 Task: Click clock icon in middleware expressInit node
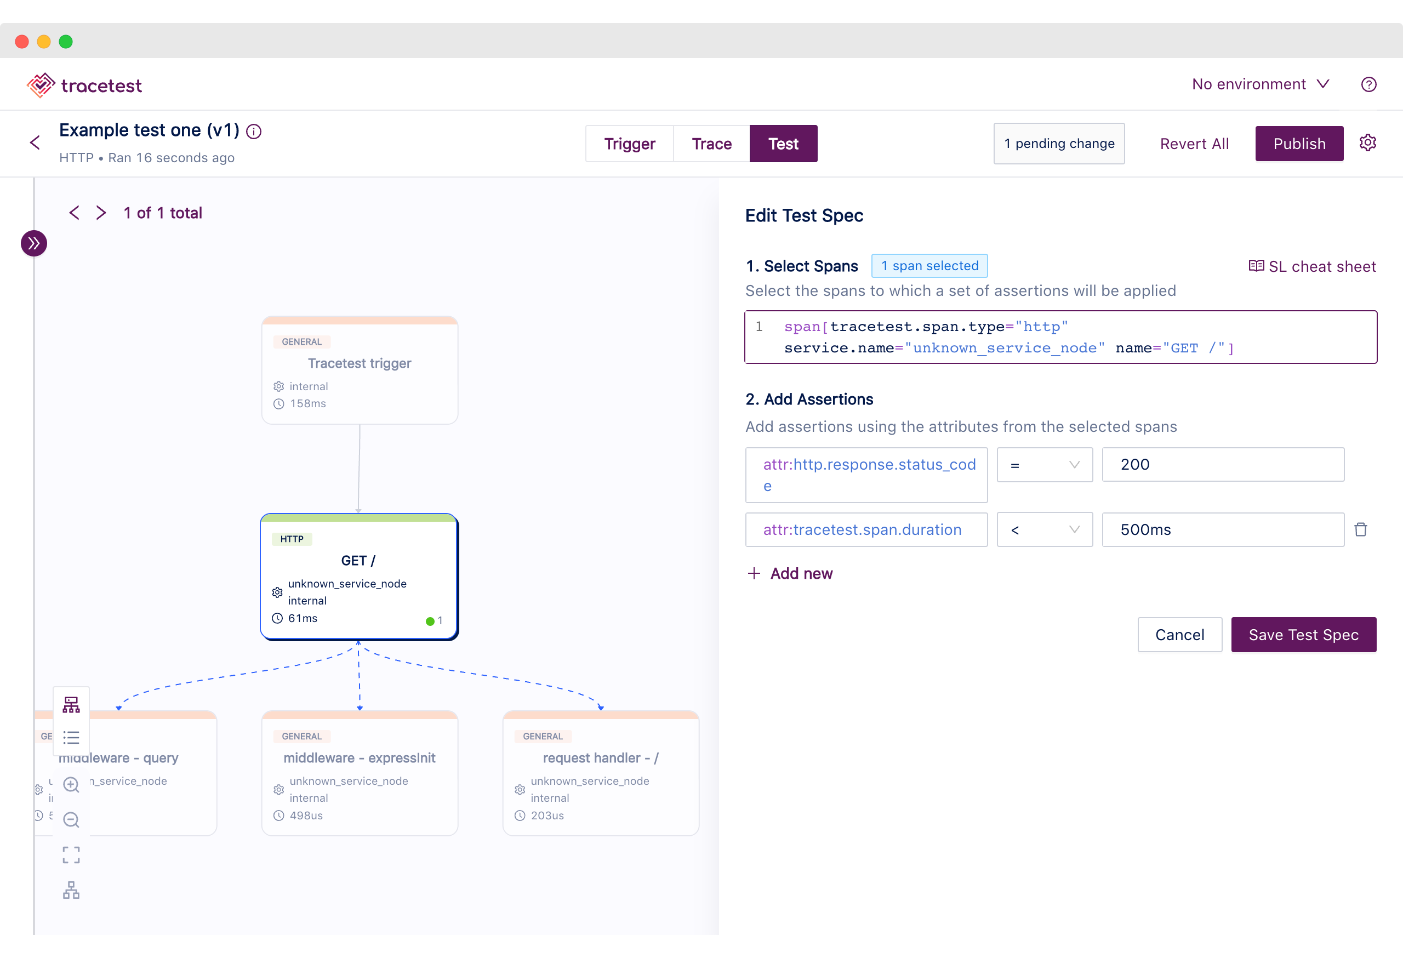pos(278,816)
